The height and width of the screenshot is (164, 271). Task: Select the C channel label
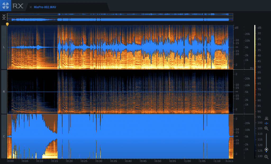pyautogui.click(x=4, y=136)
